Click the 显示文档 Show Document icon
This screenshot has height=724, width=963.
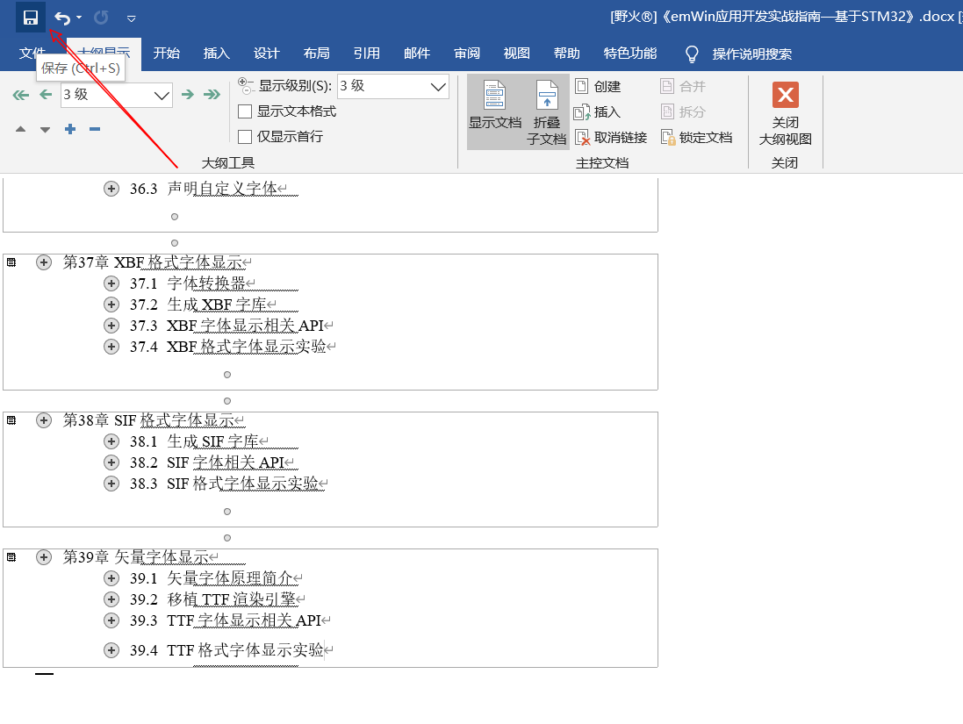pyautogui.click(x=495, y=105)
